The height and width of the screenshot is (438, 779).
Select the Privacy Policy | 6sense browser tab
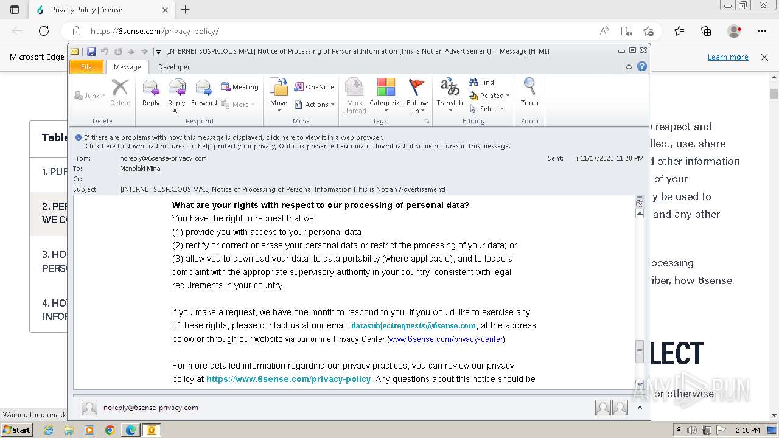click(102, 10)
